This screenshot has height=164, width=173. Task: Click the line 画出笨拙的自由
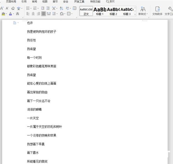coord(37,92)
